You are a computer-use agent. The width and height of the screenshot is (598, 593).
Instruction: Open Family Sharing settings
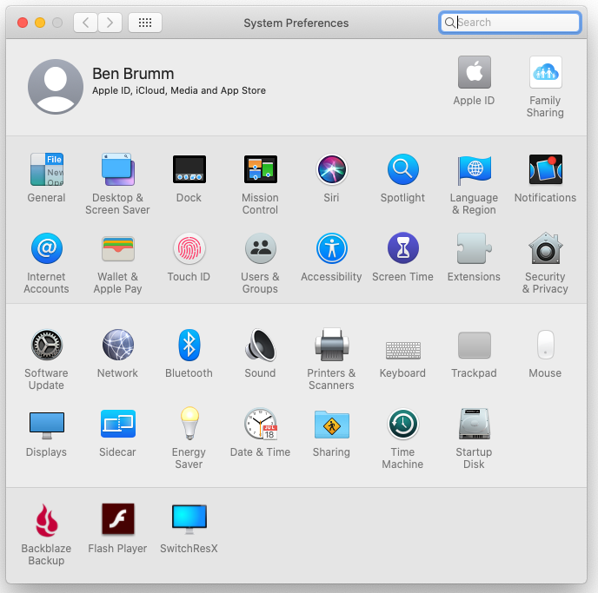[x=545, y=73]
